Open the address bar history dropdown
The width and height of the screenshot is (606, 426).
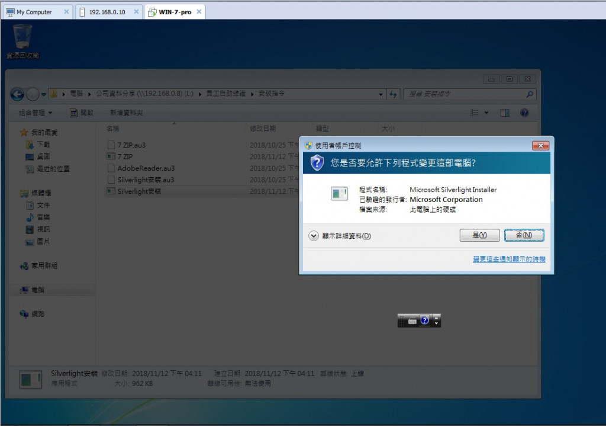381,94
